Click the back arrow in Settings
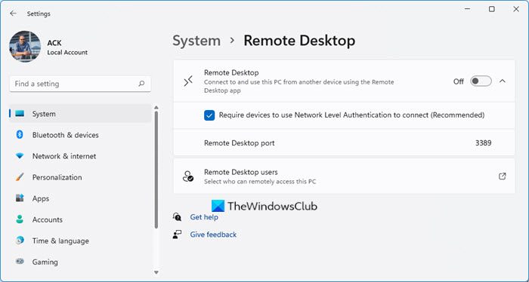This screenshot has width=529, height=282. [x=13, y=14]
